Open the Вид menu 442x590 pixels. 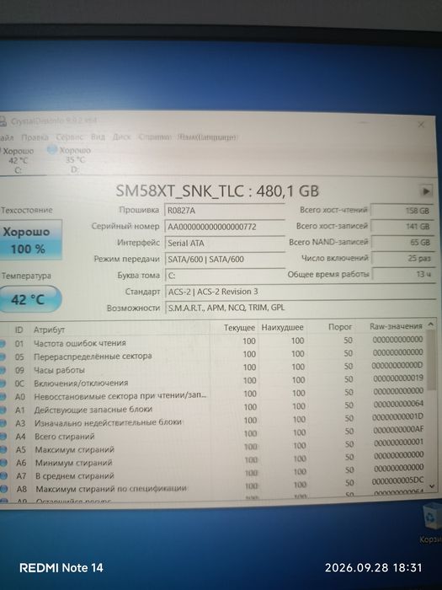point(98,137)
